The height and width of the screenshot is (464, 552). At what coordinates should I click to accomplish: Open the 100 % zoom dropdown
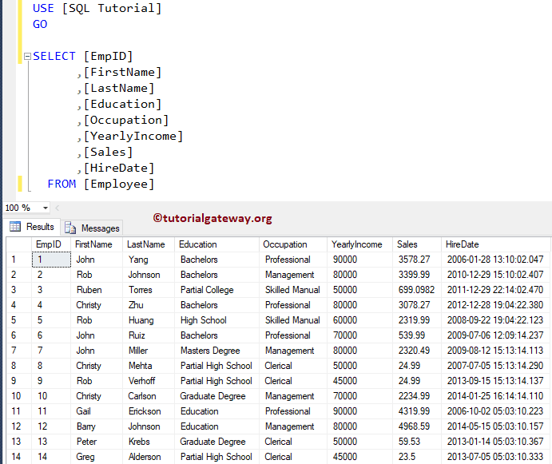pos(46,208)
